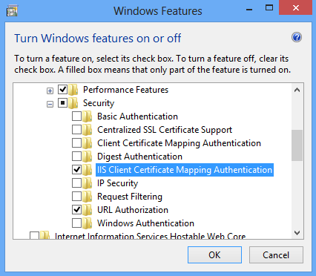
Task: Select the Basic Authentication label
Action: (137, 116)
